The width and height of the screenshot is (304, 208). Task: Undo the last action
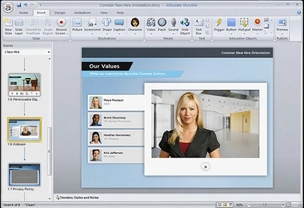tap(26, 5)
